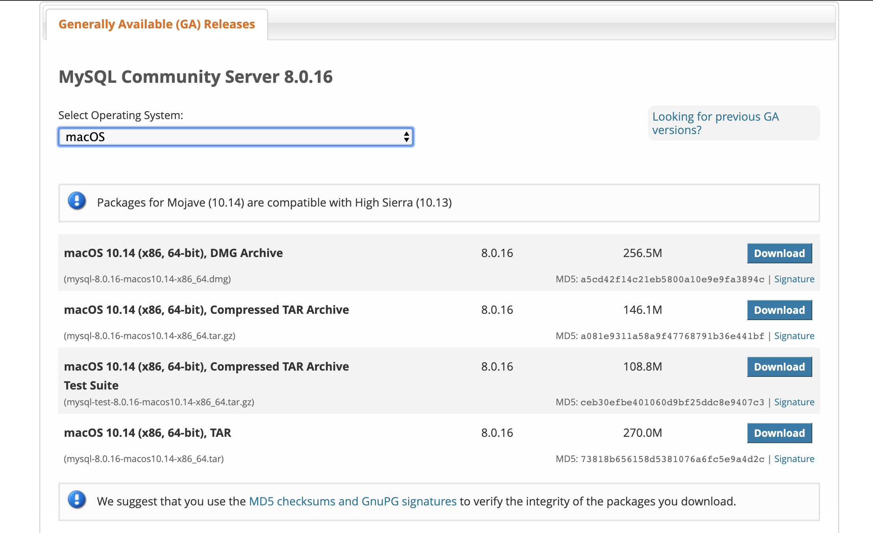Image resolution: width=873 pixels, height=533 pixels.
Task: Click 'macOS 10.14 (x86, 64-bit), DMG Archive' title
Action: coord(173,253)
